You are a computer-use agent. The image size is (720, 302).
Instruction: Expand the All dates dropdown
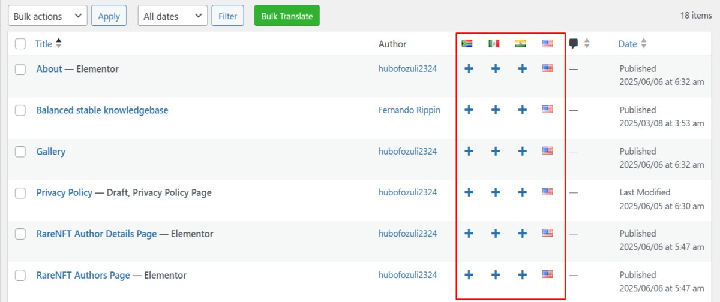coord(173,16)
